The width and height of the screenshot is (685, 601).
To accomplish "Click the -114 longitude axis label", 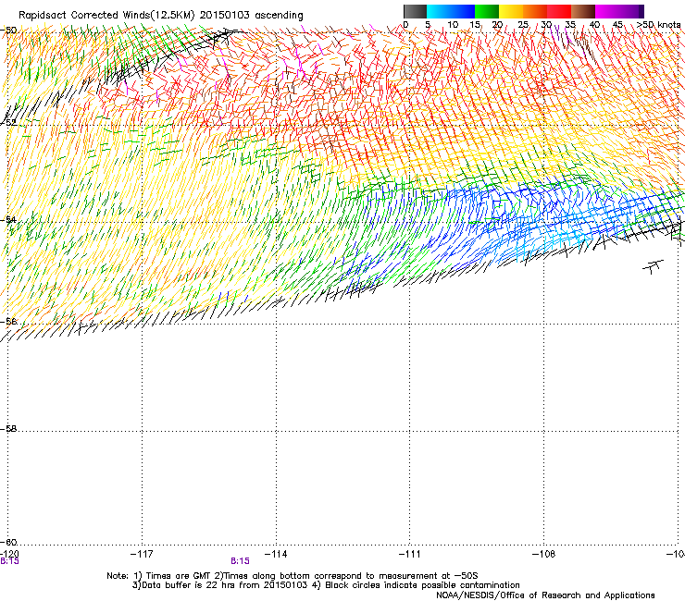I will [276, 554].
